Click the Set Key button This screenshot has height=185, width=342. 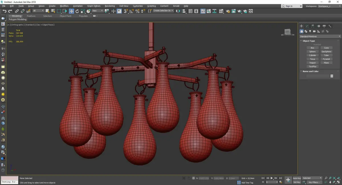click(x=297, y=182)
